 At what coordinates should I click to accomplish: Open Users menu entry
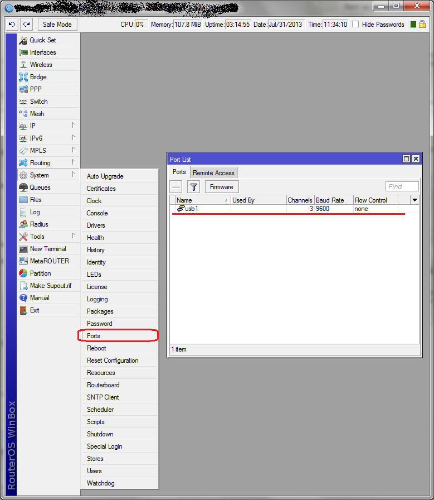click(120, 471)
